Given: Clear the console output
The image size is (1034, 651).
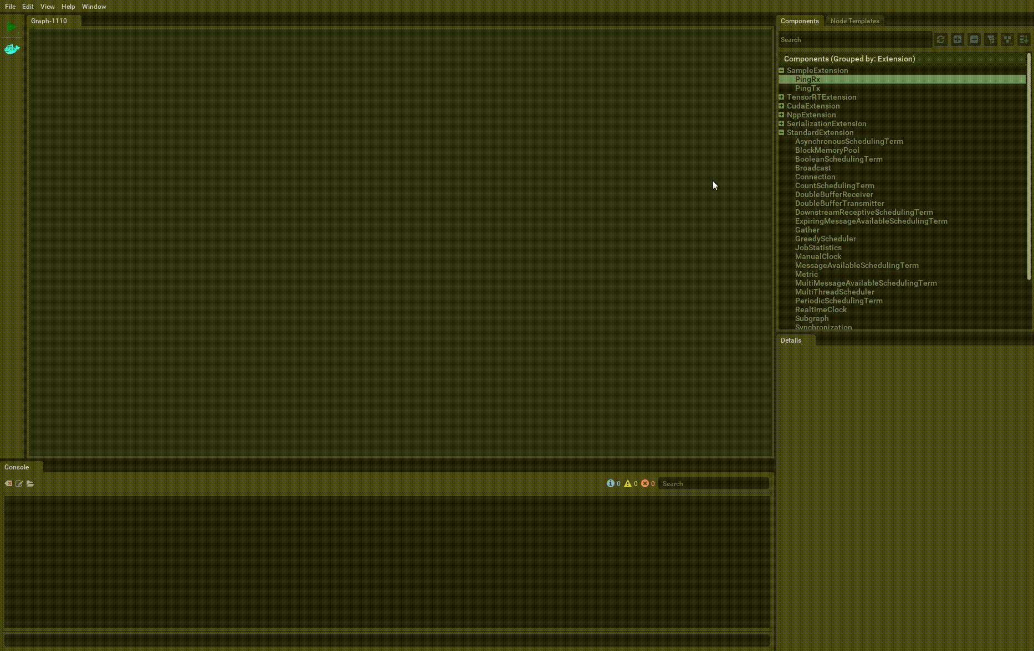Looking at the screenshot, I should pyautogui.click(x=8, y=484).
